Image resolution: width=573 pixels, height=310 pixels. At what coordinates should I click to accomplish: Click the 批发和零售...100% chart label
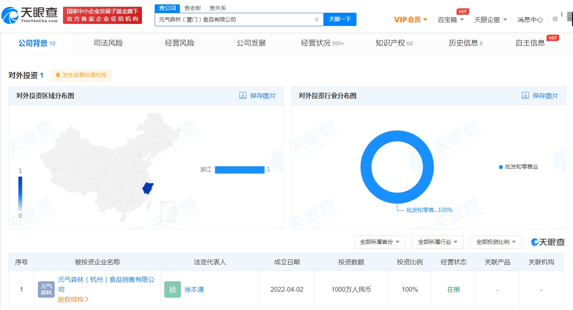(x=429, y=210)
